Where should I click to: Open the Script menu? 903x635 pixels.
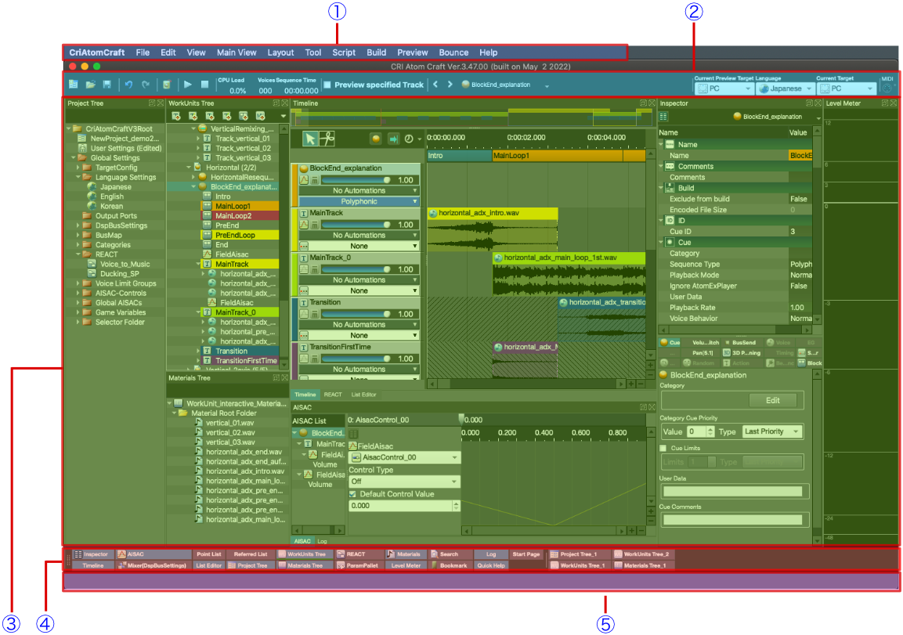[344, 52]
